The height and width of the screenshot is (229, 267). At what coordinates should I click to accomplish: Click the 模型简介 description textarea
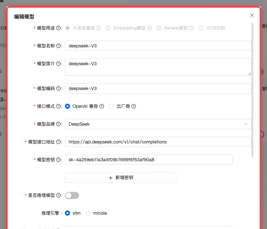pyautogui.click(x=158, y=67)
